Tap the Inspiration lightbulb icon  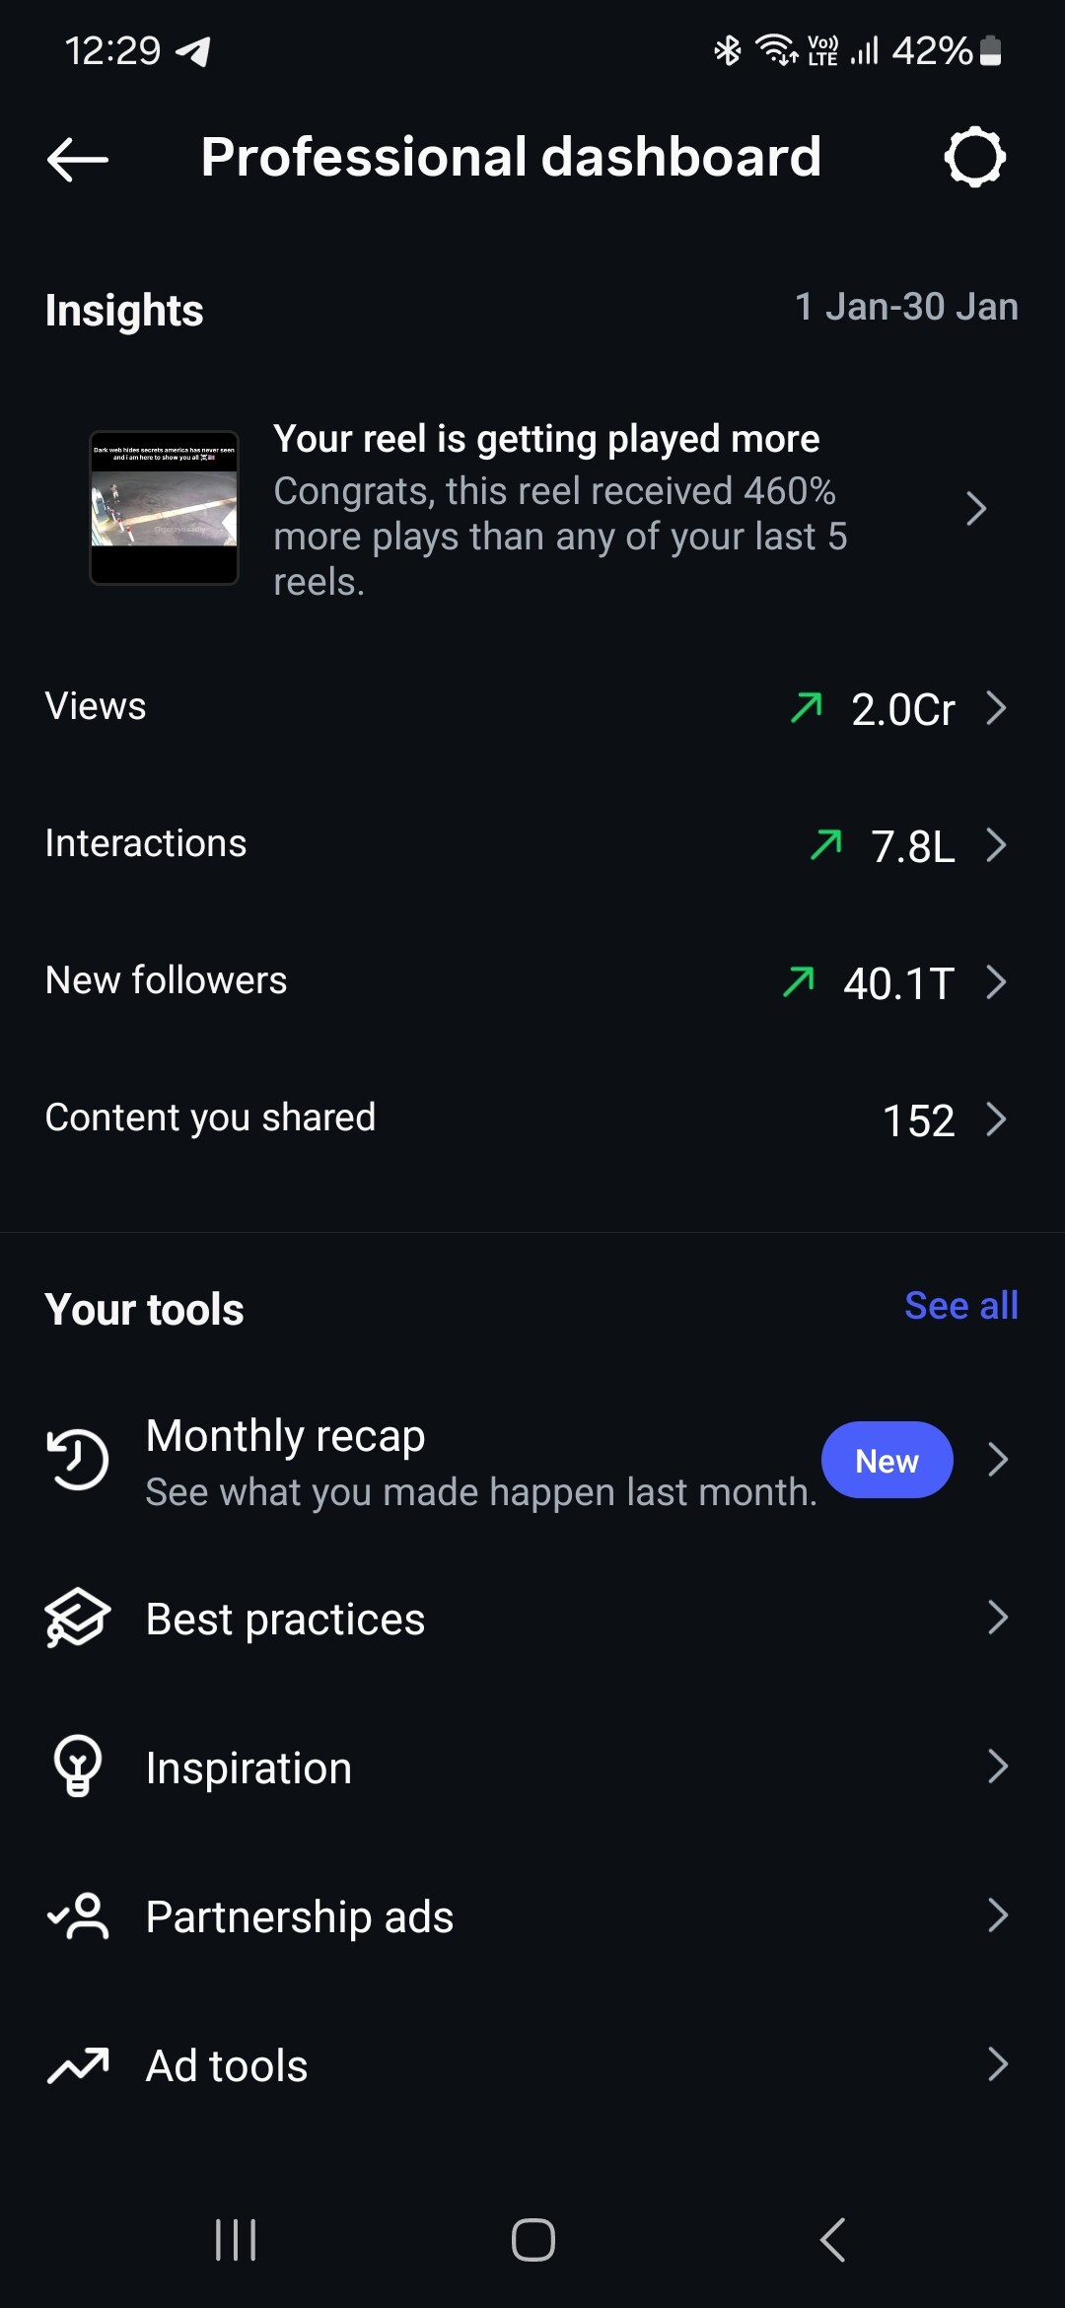click(x=77, y=1766)
